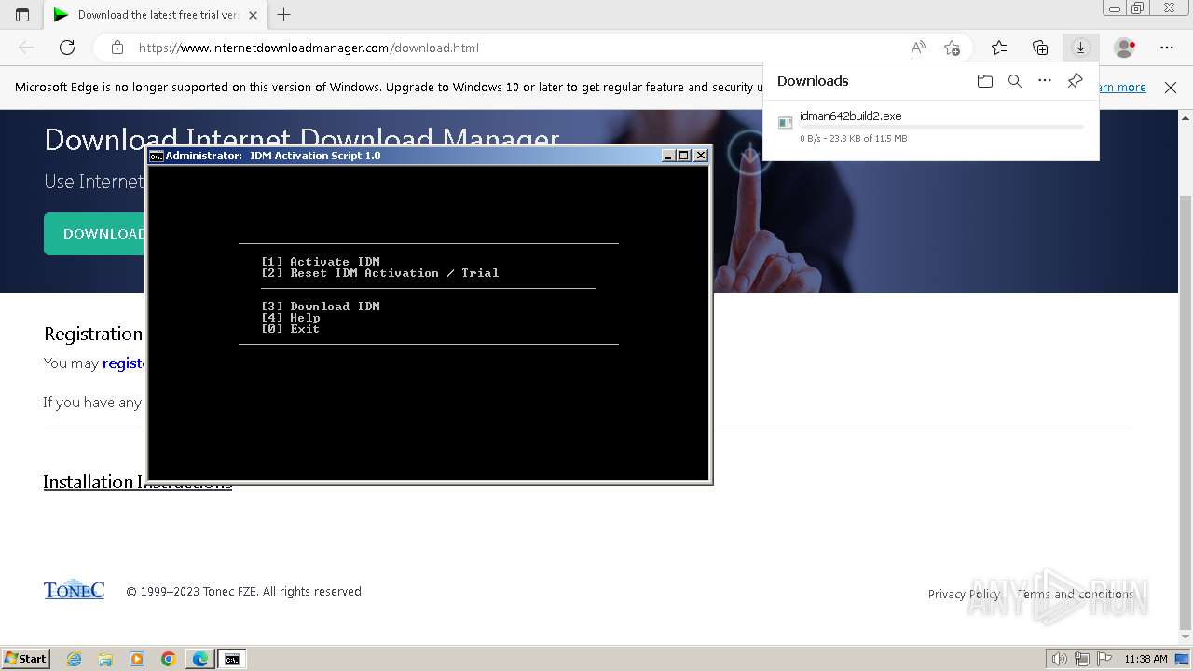The width and height of the screenshot is (1193, 671).
Task: Click the Help line in script
Action: pyautogui.click(x=291, y=318)
